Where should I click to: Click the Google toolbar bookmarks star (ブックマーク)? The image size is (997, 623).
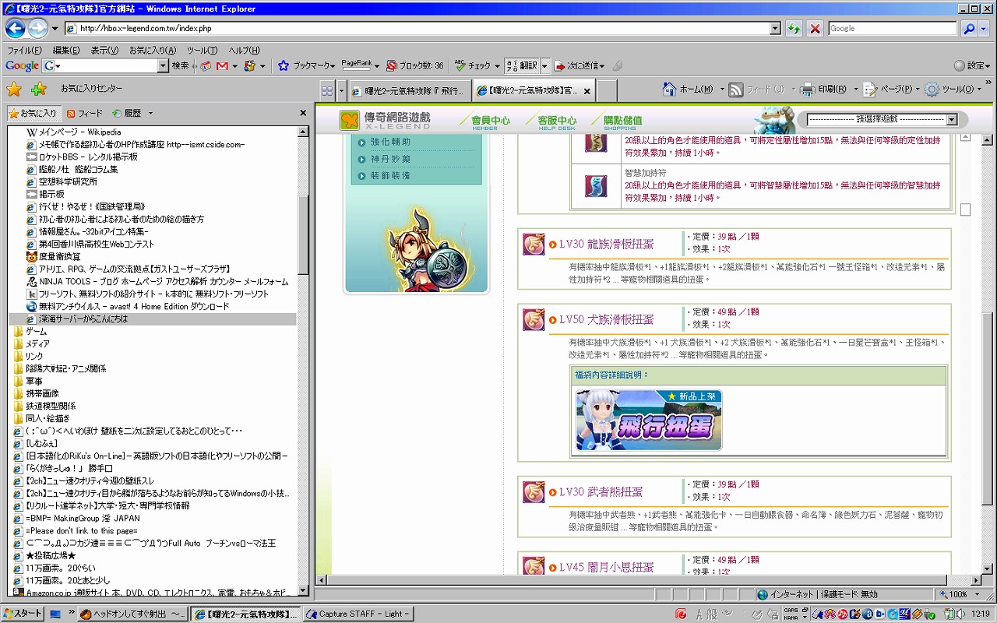(306, 66)
